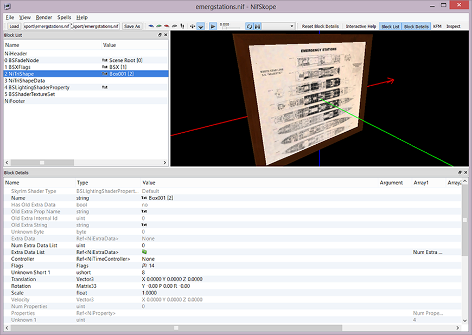Toggle the highlighted down-arrow toolbar button
The width and height of the screenshot is (472, 335).
pyautogui.click(x=201, y=27)
